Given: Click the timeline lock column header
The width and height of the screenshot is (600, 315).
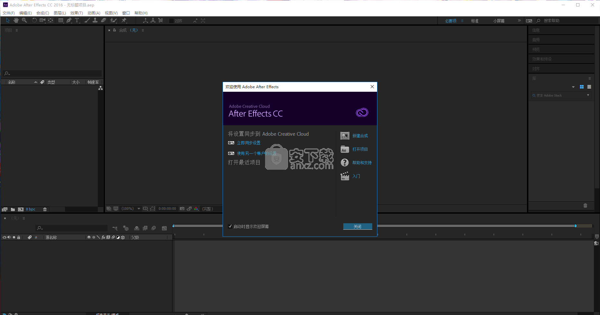Looking at the screenshot, I should coord(19,237).
